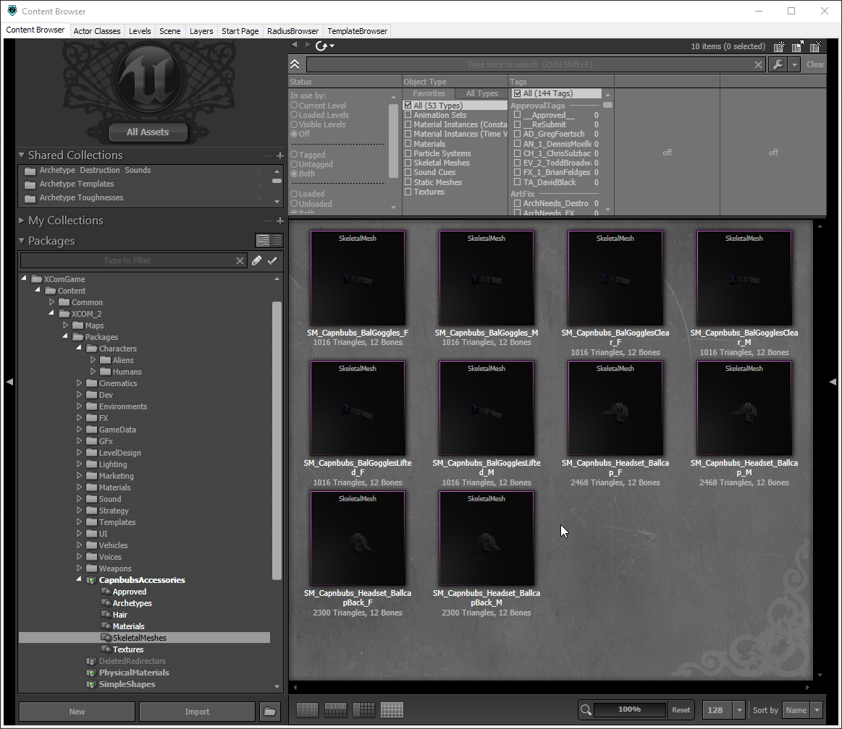842x729 pixels.
Task: Open the Start Page tab
Action: tap(240, 31)
